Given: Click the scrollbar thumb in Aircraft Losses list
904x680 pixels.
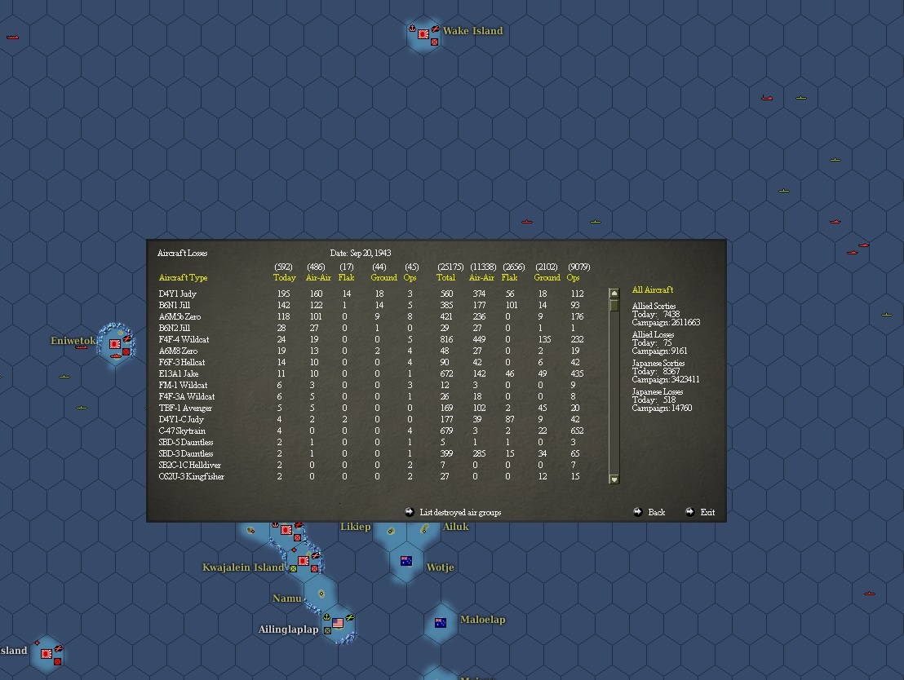Looking at the screenshot, I should coord(614,305).
